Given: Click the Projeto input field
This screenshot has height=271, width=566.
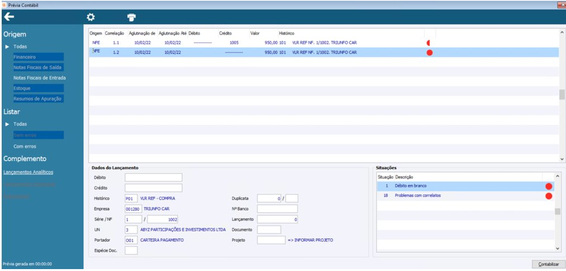Looking at the screenshot, I should (x=271, y=240).
